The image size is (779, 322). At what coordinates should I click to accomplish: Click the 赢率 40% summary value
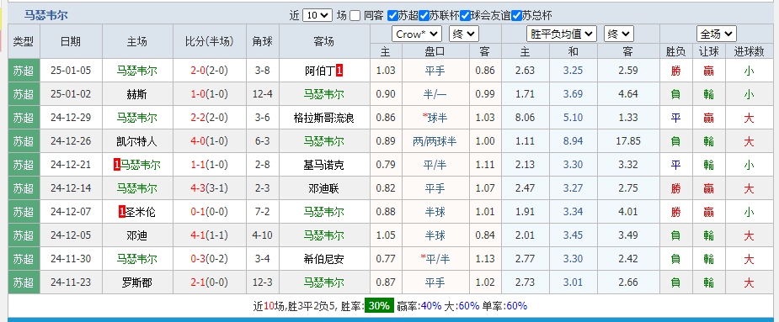coord(430,306)
